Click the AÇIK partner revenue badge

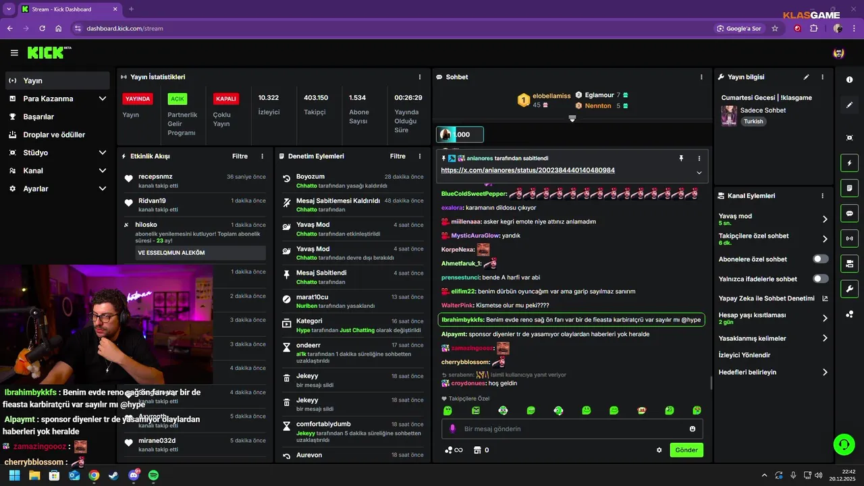tap(178, 99)
